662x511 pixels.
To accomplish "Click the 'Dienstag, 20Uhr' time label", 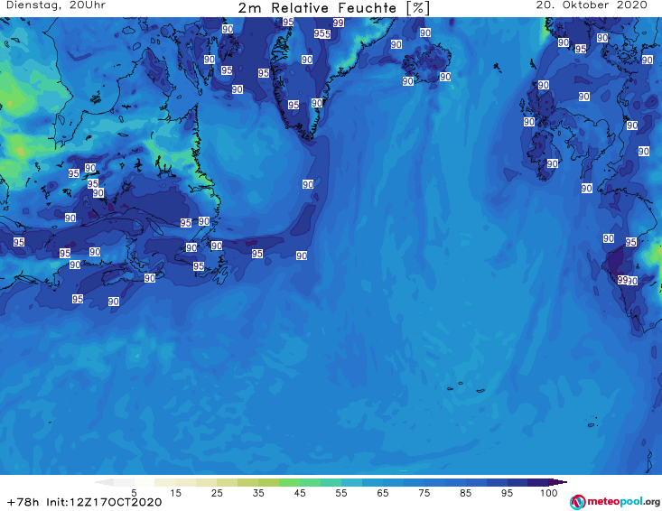I will 56,5.
